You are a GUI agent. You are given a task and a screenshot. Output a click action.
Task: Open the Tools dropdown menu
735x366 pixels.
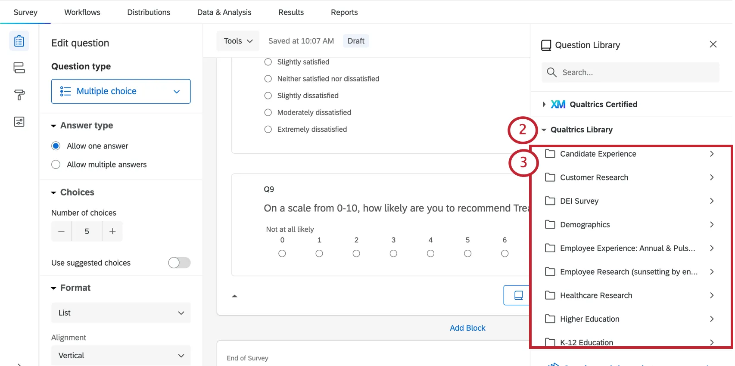(238, 41)
